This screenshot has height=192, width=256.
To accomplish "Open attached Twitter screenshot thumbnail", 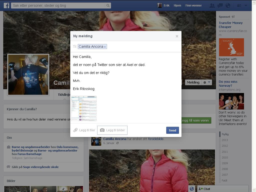I will click(84, 108).
